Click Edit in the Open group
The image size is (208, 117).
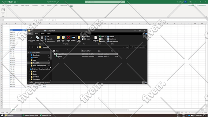(x=101, y=39)
